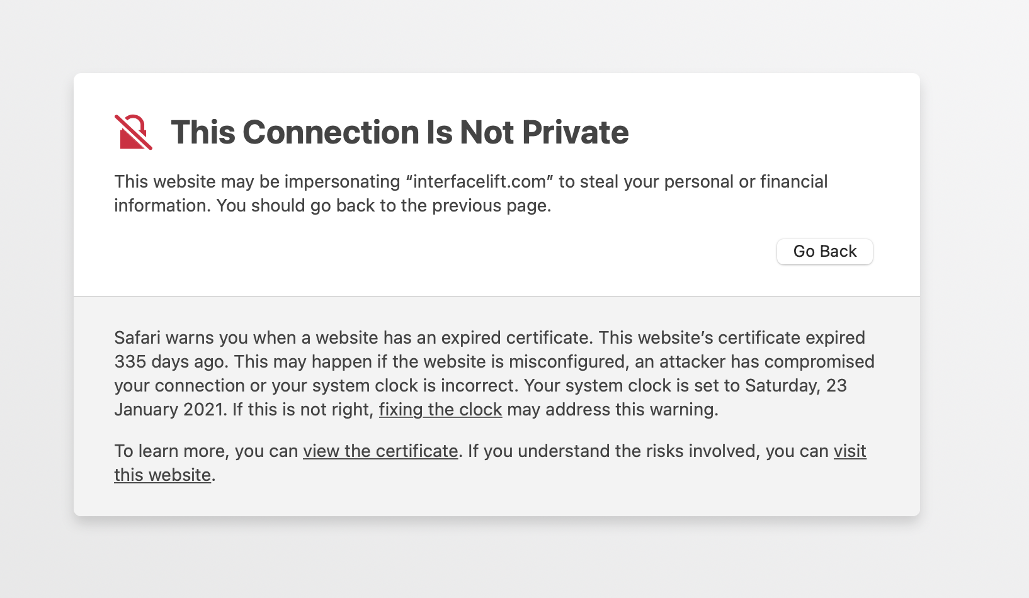Click "may address this warning" text

point(612,410)
